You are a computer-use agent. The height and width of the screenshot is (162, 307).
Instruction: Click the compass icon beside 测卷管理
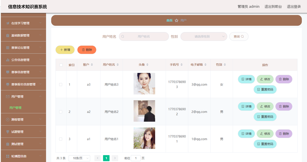[x=8, y=120]
